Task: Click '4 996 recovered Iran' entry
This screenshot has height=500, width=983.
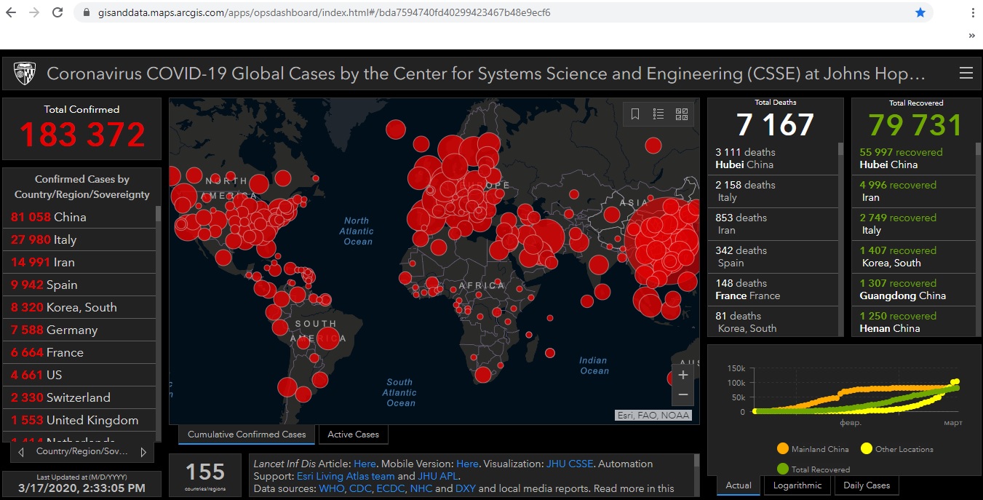Action: pos(913,191)
